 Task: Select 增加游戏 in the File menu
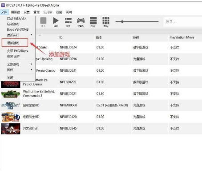click(x=15, y=43)
